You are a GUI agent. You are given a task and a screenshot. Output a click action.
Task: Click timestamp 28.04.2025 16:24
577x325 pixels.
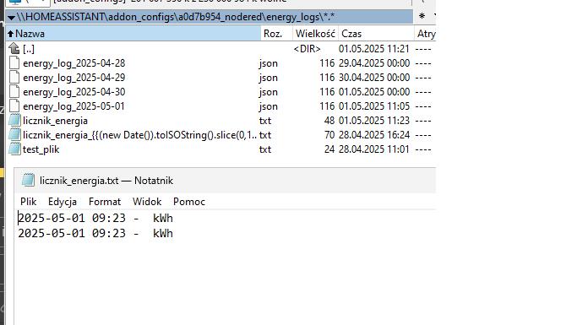click(374, 135)
